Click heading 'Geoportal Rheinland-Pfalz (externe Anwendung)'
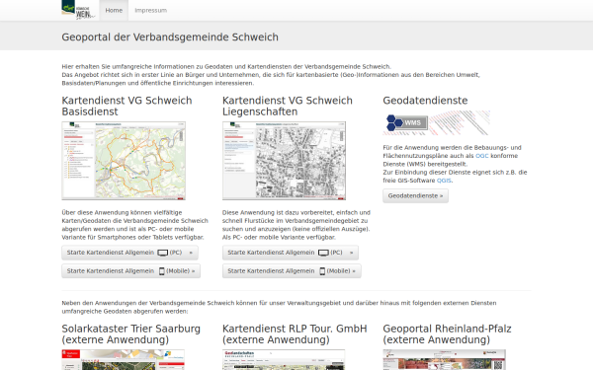 pyautogui.click(x=447, y=334)
